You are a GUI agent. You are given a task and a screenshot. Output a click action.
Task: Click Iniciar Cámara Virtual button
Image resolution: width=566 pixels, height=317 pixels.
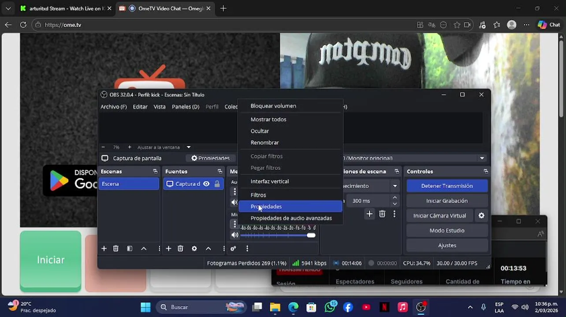(439, 216)
